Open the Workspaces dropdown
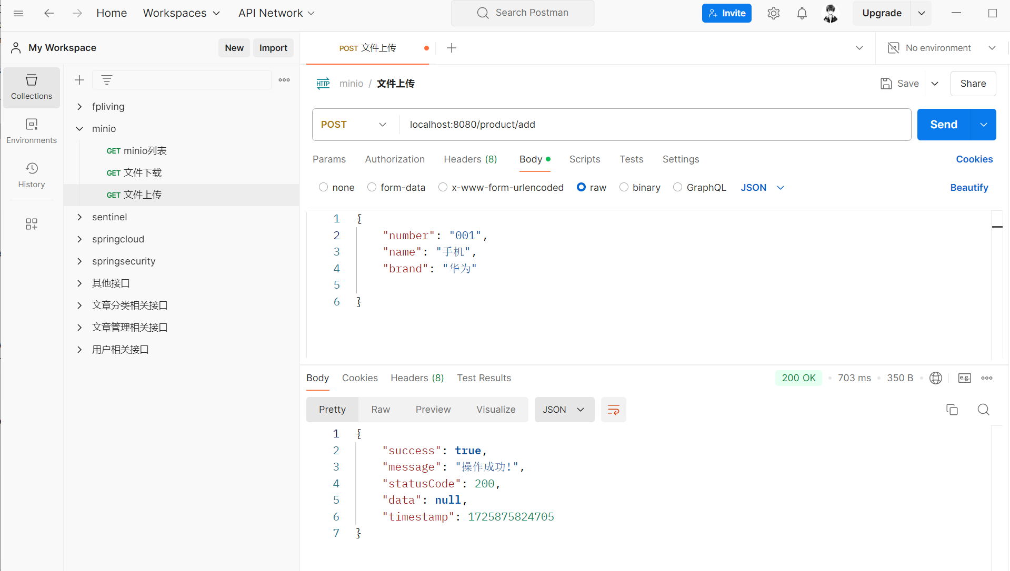This screenshot has width=1010, height=571. pyautogui.click(x=182, y=13)
